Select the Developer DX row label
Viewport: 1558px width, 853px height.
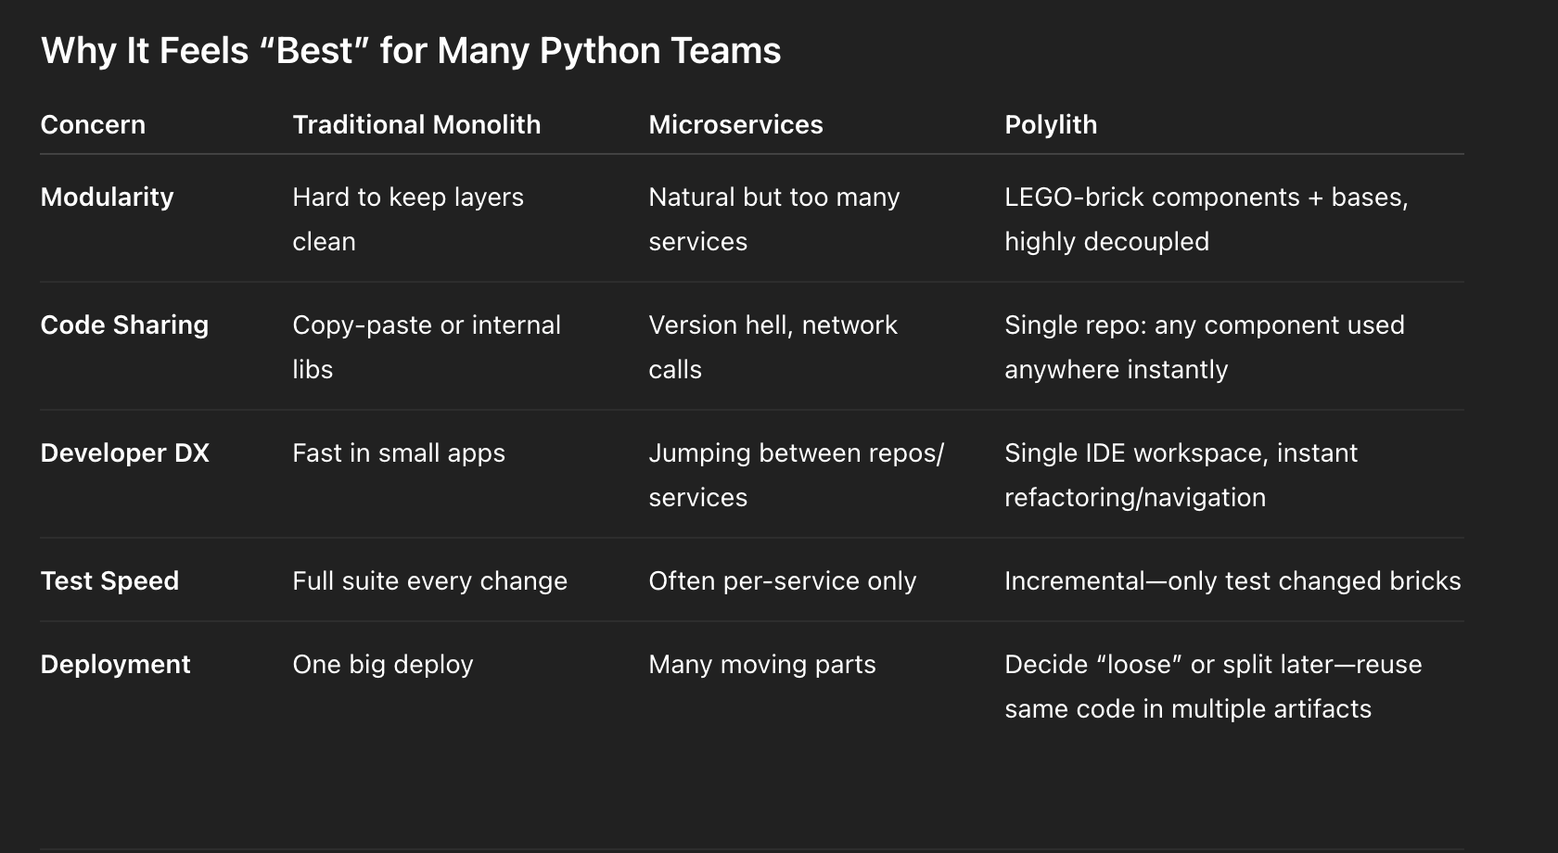click(125, 453)
